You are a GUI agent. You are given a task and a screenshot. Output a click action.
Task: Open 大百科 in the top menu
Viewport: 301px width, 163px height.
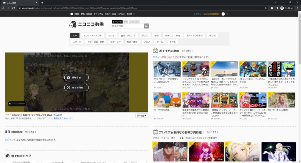pos(108,14)
